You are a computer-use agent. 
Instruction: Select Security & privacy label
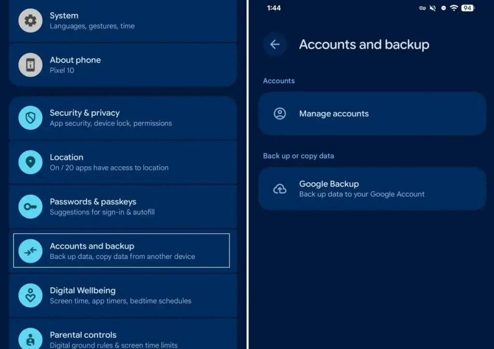coord(84,113)
